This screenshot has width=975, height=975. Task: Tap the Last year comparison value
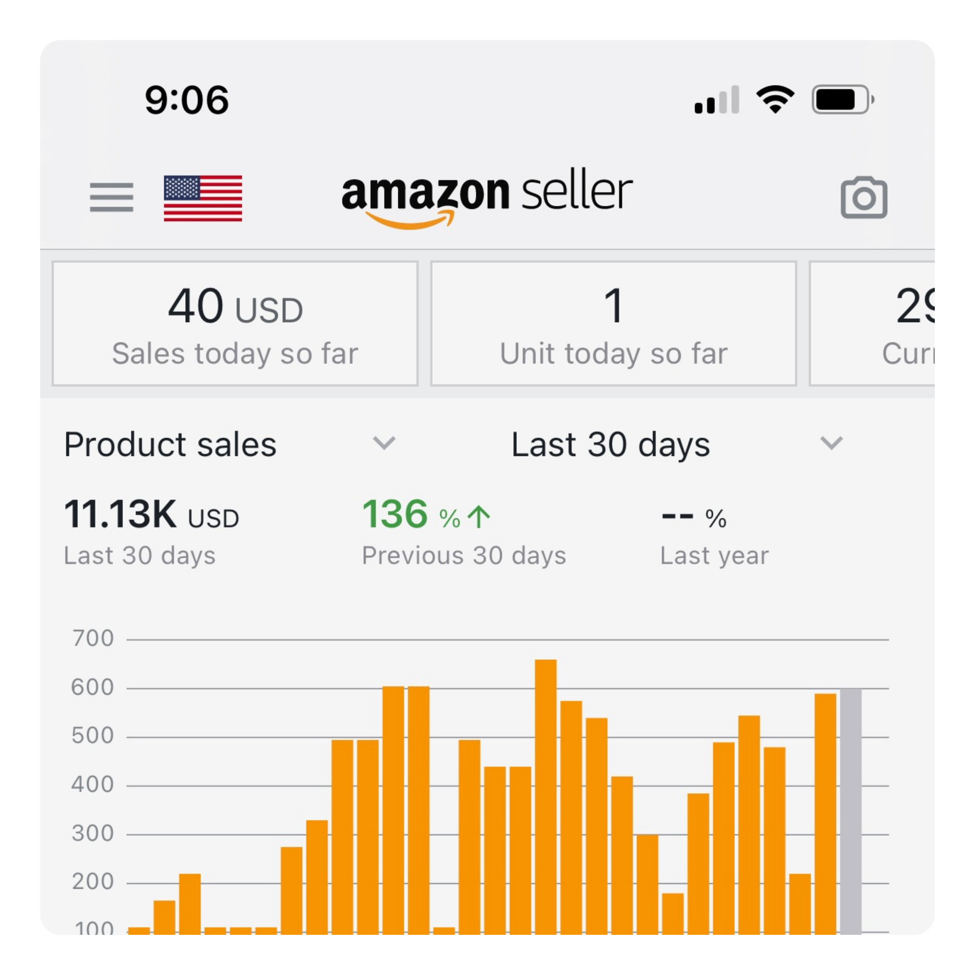coord(695,517)
